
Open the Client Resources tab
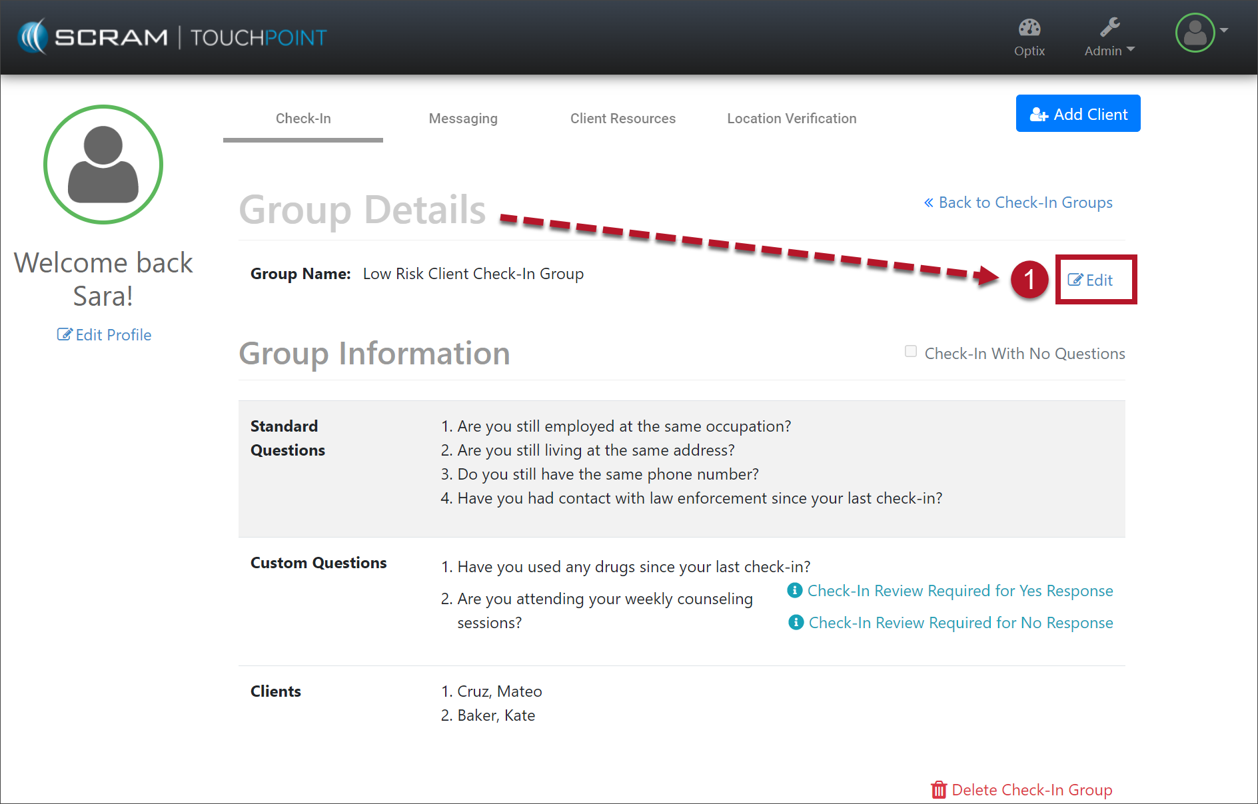tap(622, 119)
